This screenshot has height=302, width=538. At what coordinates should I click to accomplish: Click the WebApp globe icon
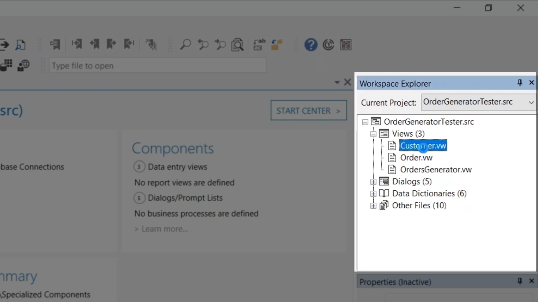tap(24, 65)
